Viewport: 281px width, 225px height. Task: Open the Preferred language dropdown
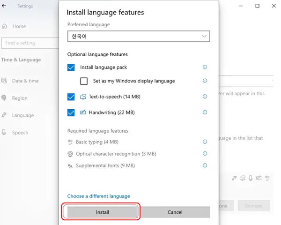pyautogui.click(x=139, y=36)
